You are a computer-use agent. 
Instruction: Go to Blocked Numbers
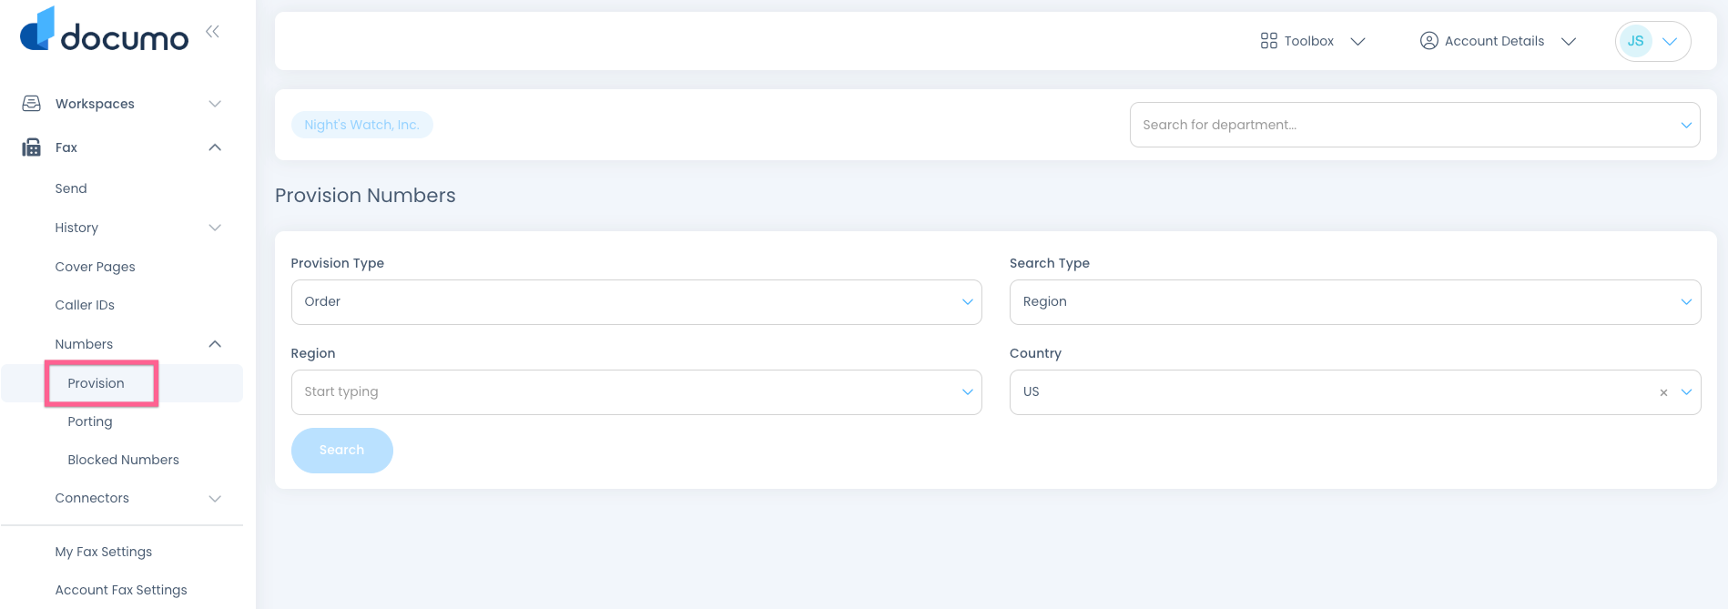[x=123, y=460]
